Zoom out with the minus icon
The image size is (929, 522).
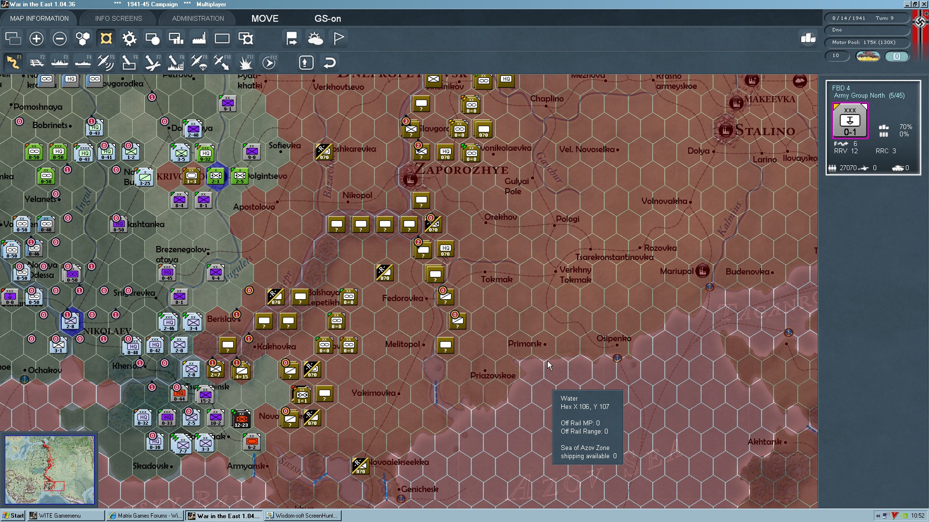point(60,38)
